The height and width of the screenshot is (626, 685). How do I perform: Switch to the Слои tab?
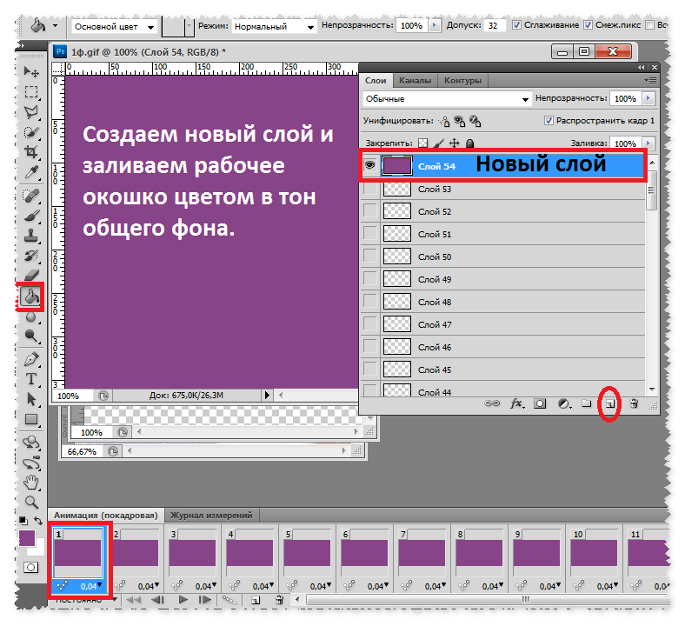click(376, 81)
